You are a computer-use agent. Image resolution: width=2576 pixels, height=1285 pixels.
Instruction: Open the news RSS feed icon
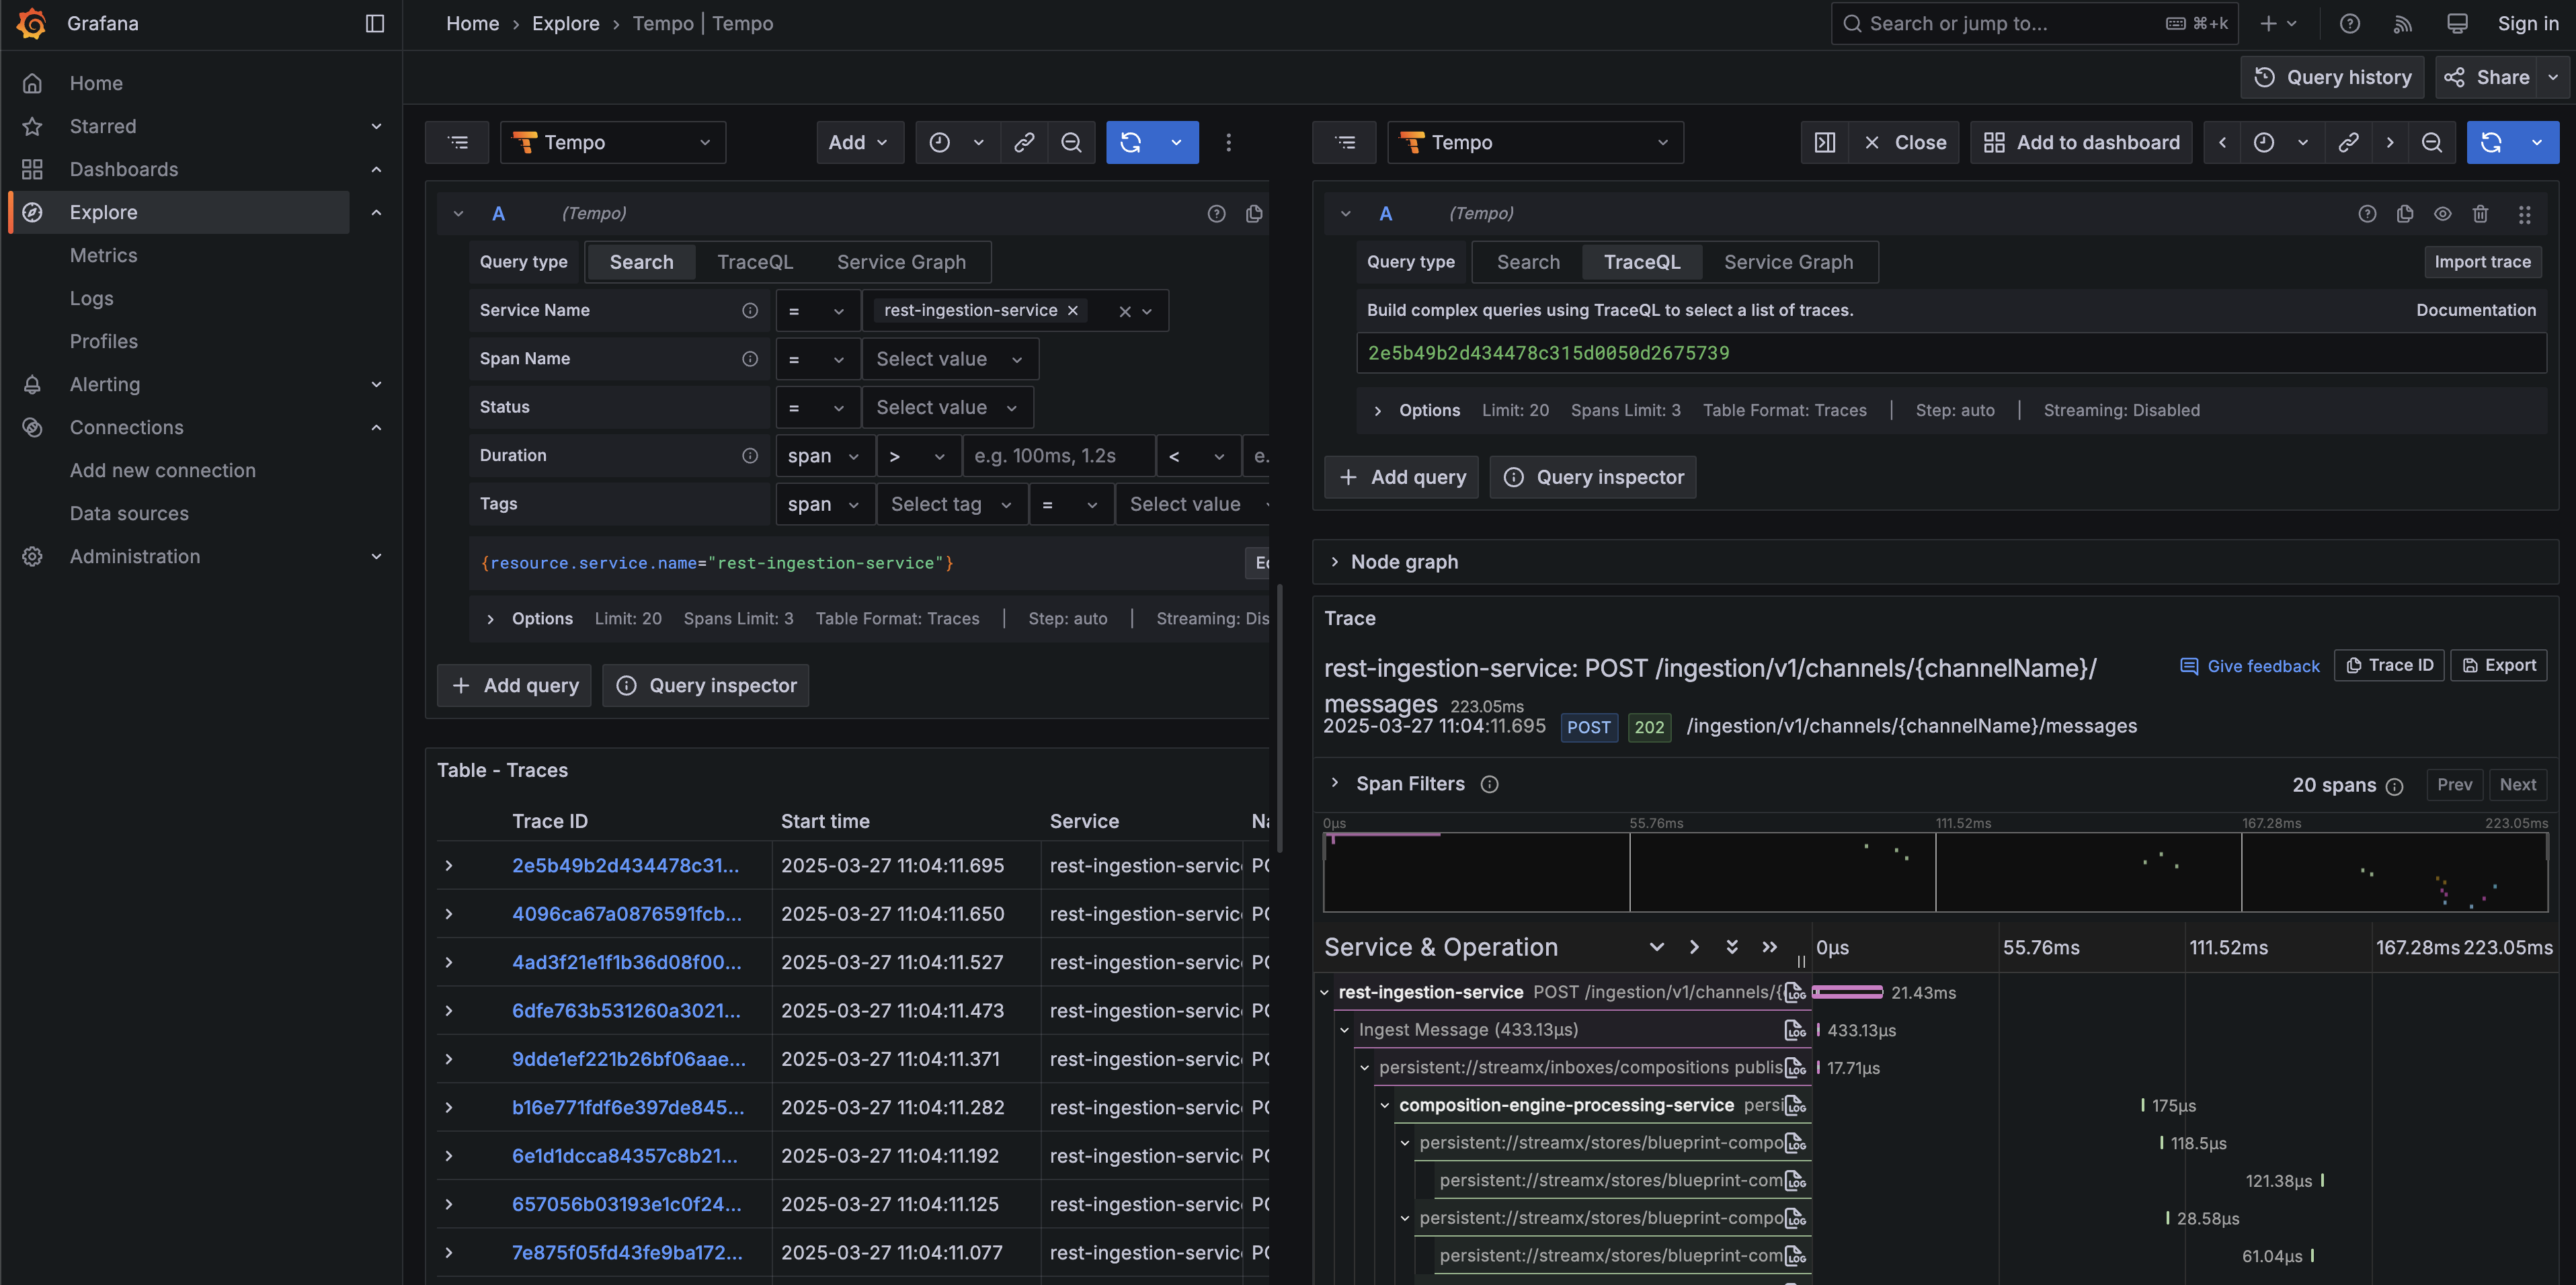(2403, 23)
